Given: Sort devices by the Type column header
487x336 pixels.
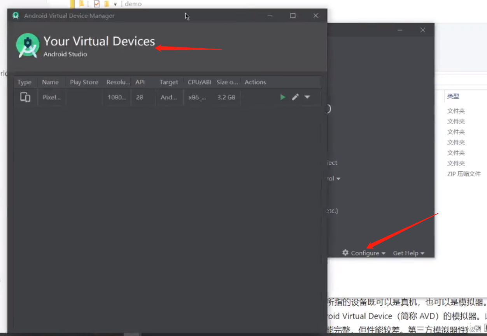Looking at the screenshot, I should tap(25, 82).
